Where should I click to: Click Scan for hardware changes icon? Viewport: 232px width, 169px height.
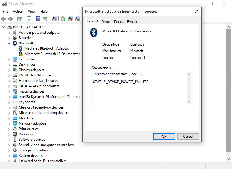[54, 19]
